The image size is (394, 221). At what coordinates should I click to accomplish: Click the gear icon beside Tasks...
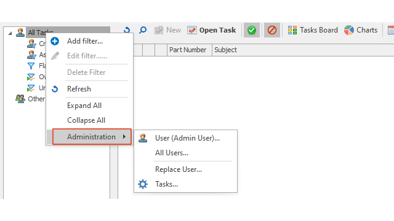(143, 184)
